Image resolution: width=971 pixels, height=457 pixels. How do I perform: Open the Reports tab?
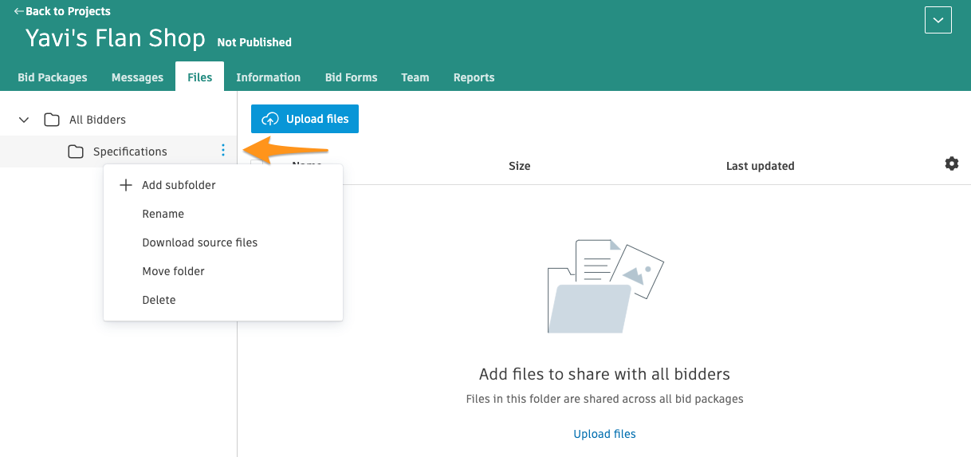click(474, 77)
